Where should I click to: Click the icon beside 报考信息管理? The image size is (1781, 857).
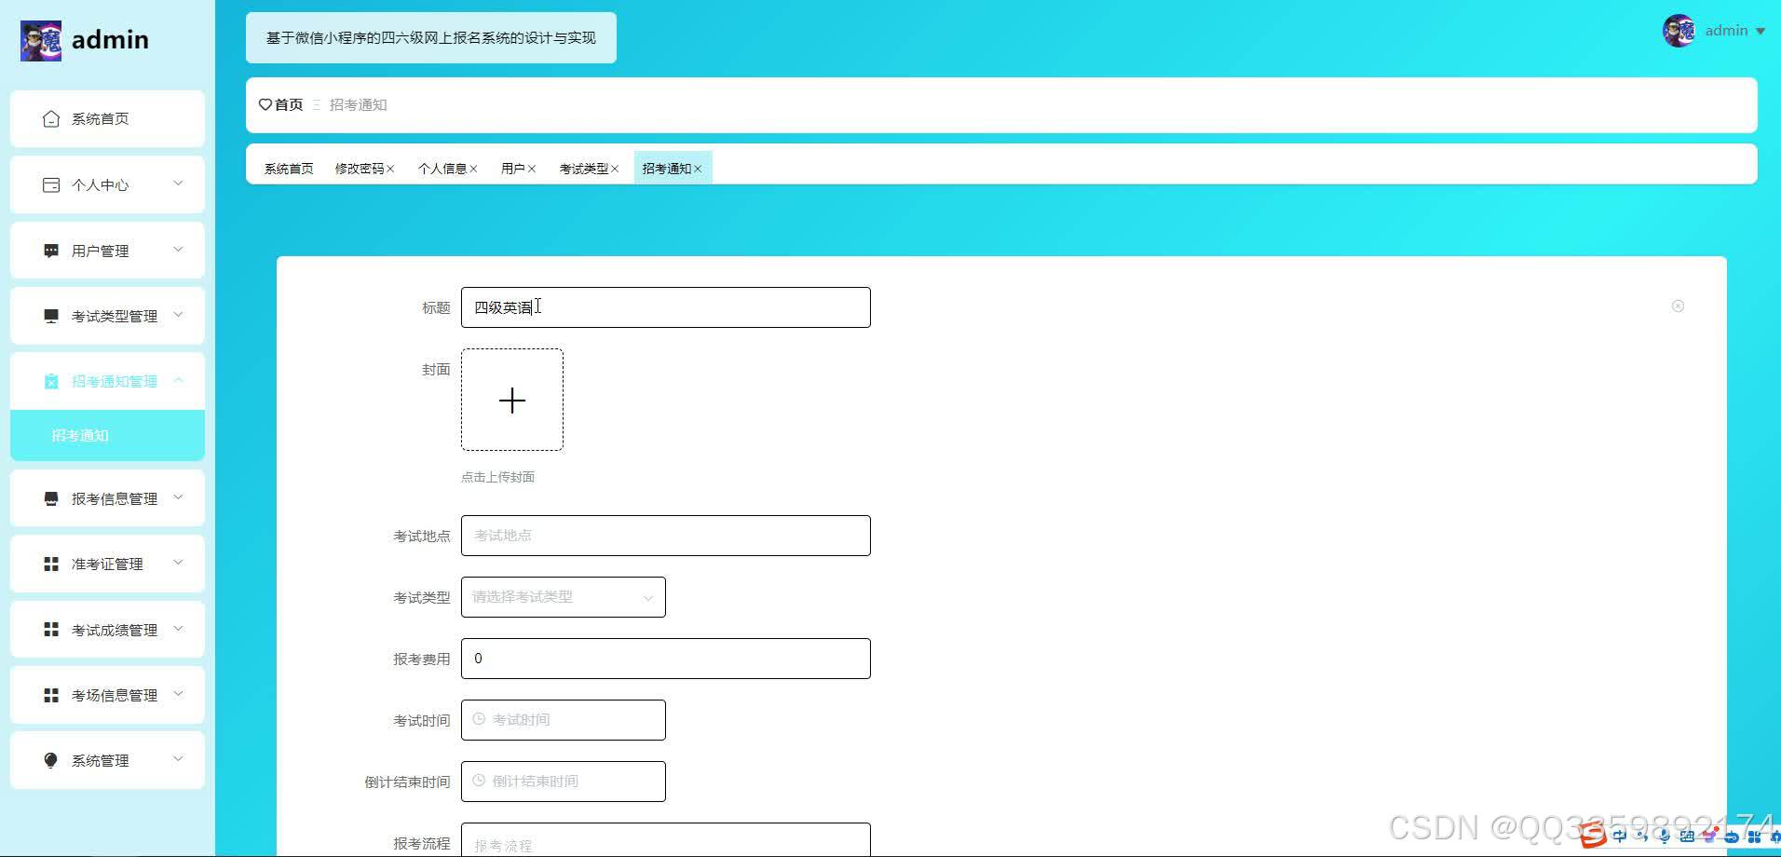(51, 498)
